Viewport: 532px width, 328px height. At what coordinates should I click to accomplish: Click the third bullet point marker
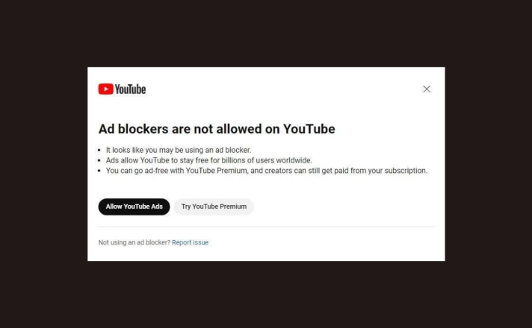pos(99,171)
